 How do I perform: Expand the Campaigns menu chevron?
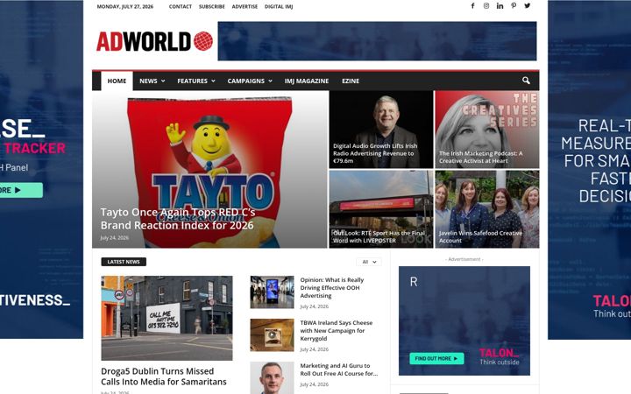271,81
